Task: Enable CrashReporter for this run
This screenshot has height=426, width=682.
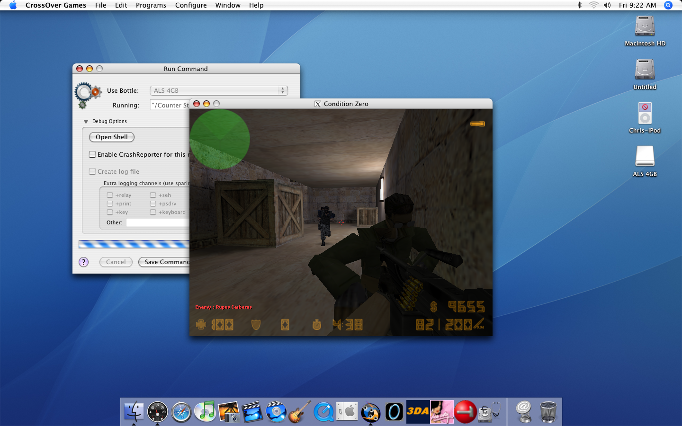Action: (x=92, y=154)
